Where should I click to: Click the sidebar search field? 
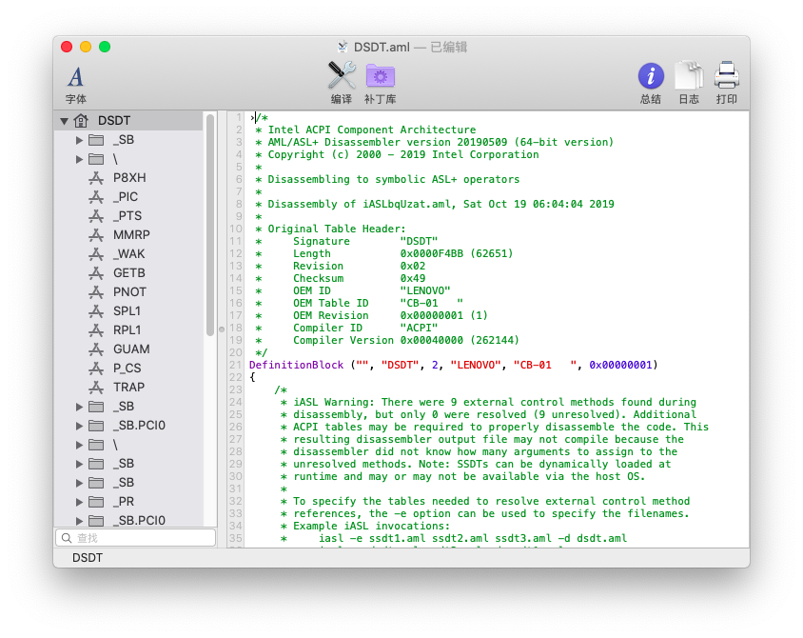136,538
